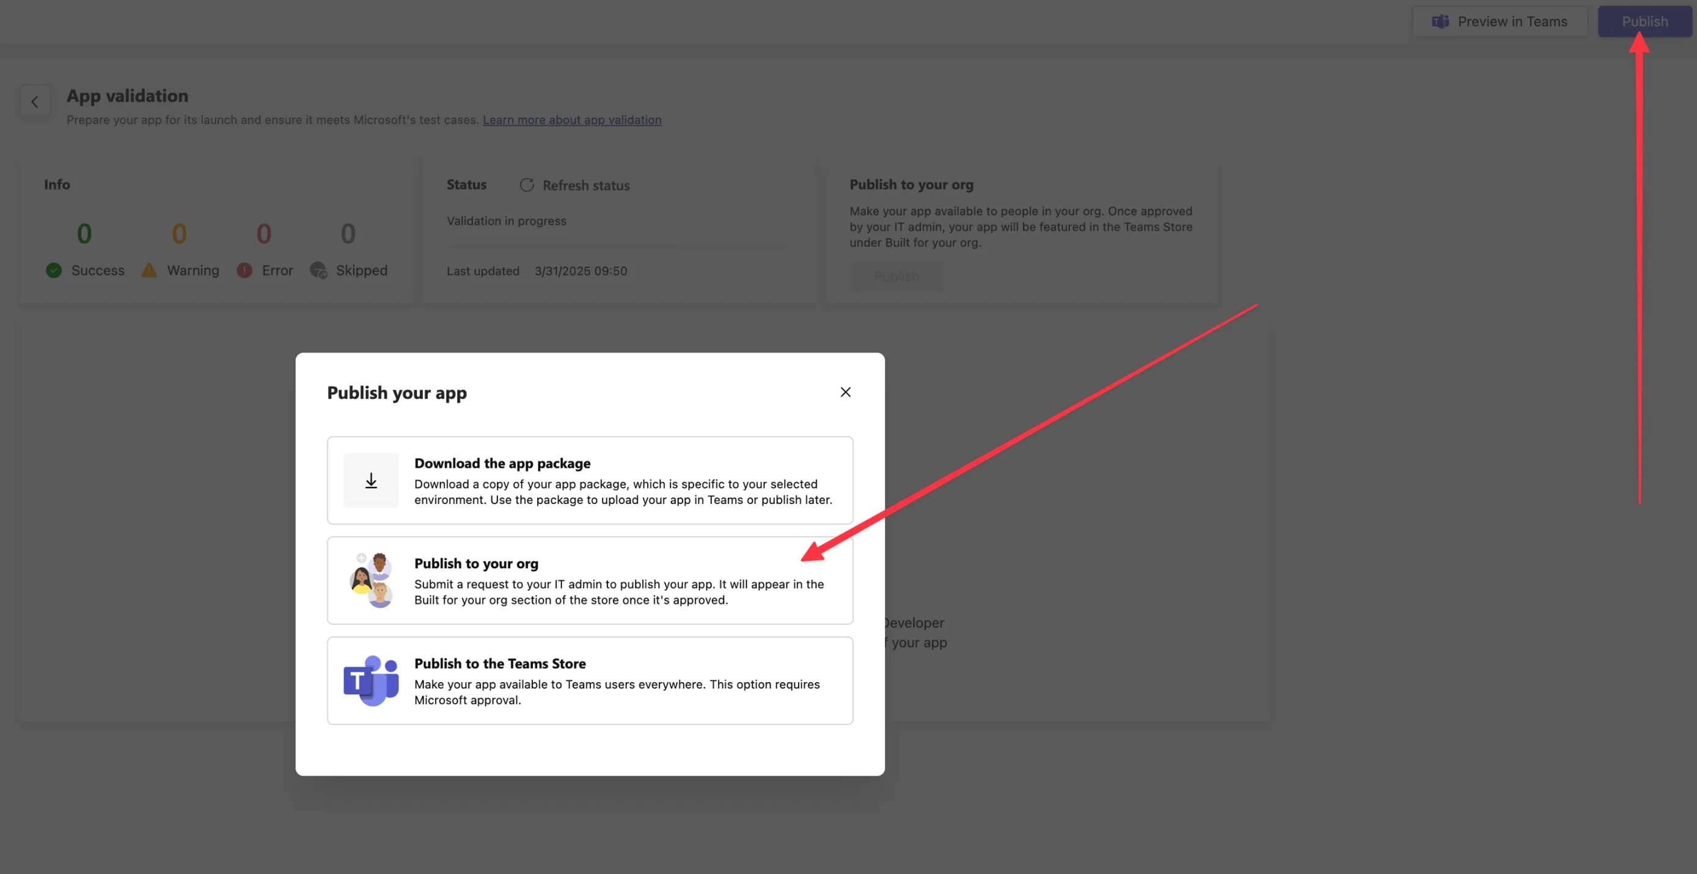Click the Status card heading
This screenshot has height=874, width=1697.
click(x=466, y=184)
